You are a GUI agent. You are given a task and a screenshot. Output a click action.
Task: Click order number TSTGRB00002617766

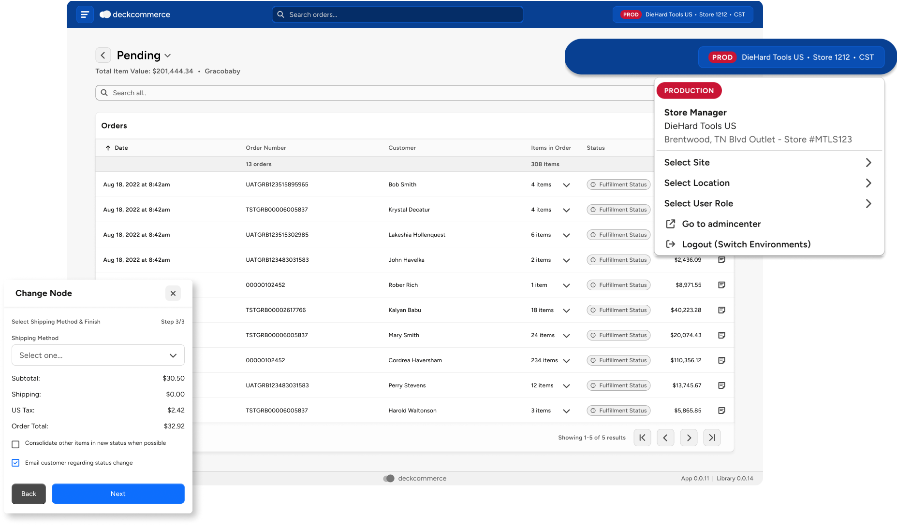[276, 310]
